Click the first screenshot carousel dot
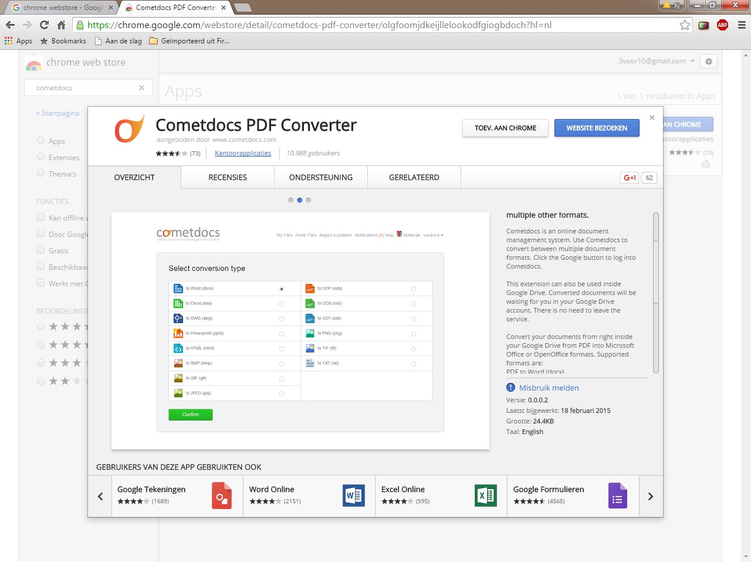The image size is (751, 563). [290, 200]
